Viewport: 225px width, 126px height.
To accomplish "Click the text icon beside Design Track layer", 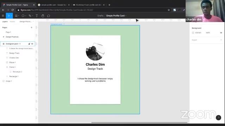I will point(7,53).
